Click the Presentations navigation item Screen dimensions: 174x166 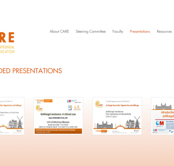(x=140, y=31)
